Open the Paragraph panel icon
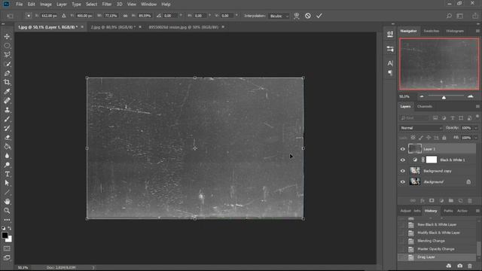 390,73
